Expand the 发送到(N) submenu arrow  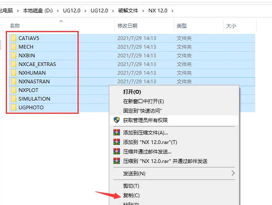[233, 173]
